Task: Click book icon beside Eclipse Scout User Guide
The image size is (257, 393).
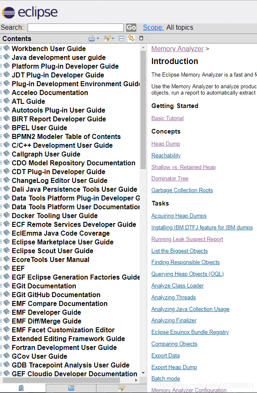Action: (7, 250)
